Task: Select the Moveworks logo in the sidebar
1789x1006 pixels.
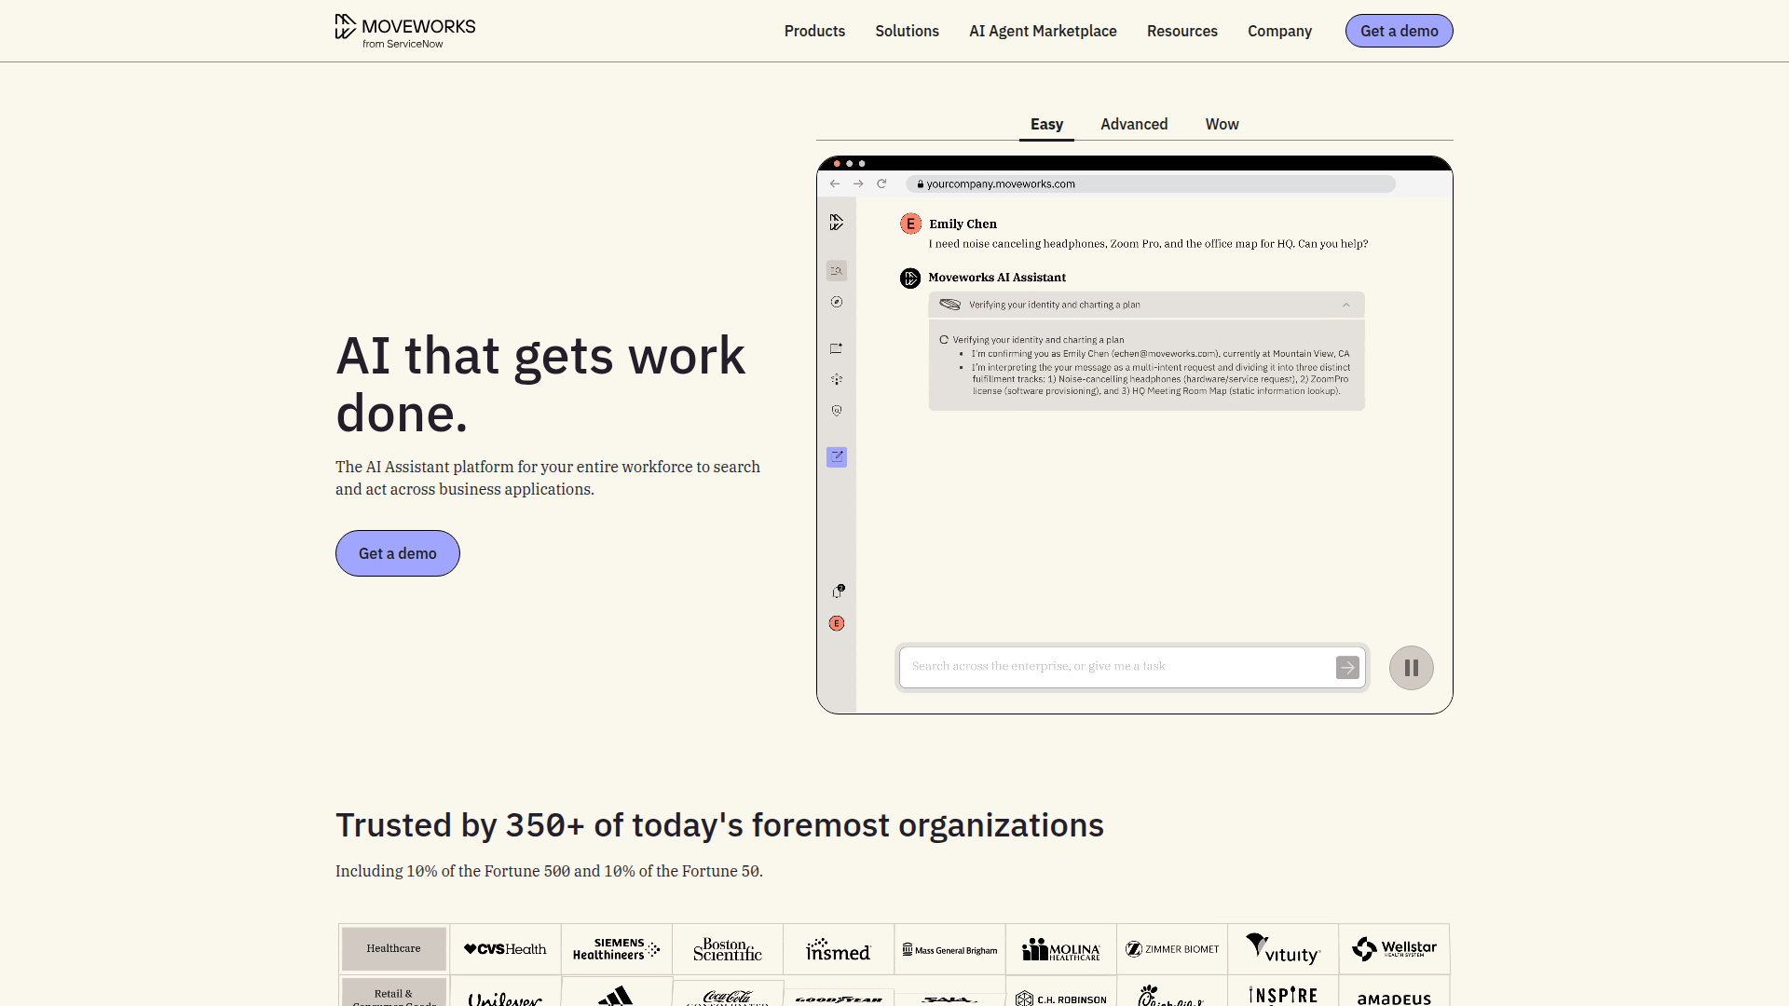Action: (x=836, y=223)
